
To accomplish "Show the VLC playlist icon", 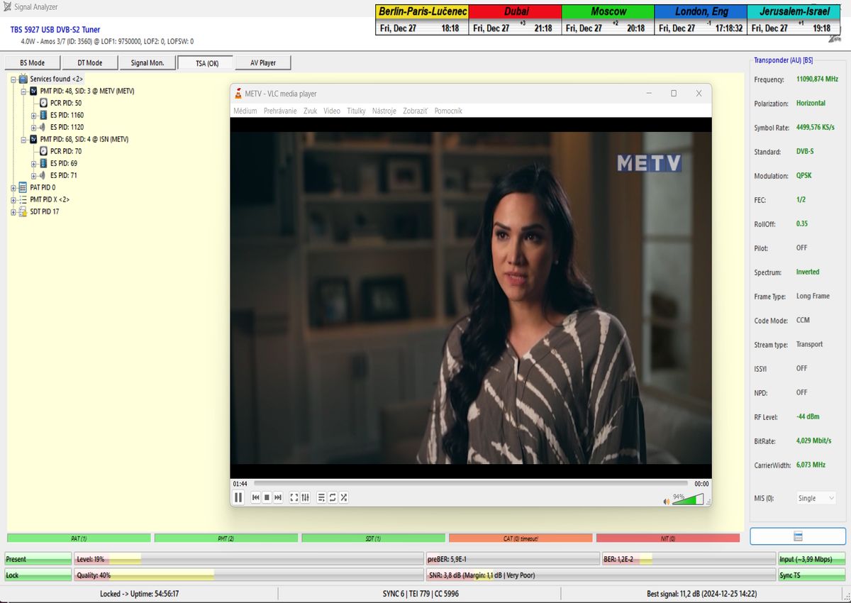I will [x=321, y=497].
